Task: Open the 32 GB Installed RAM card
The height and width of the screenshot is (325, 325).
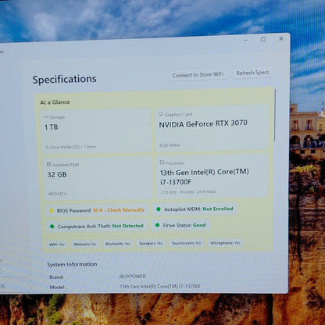Action: [98, 179]
